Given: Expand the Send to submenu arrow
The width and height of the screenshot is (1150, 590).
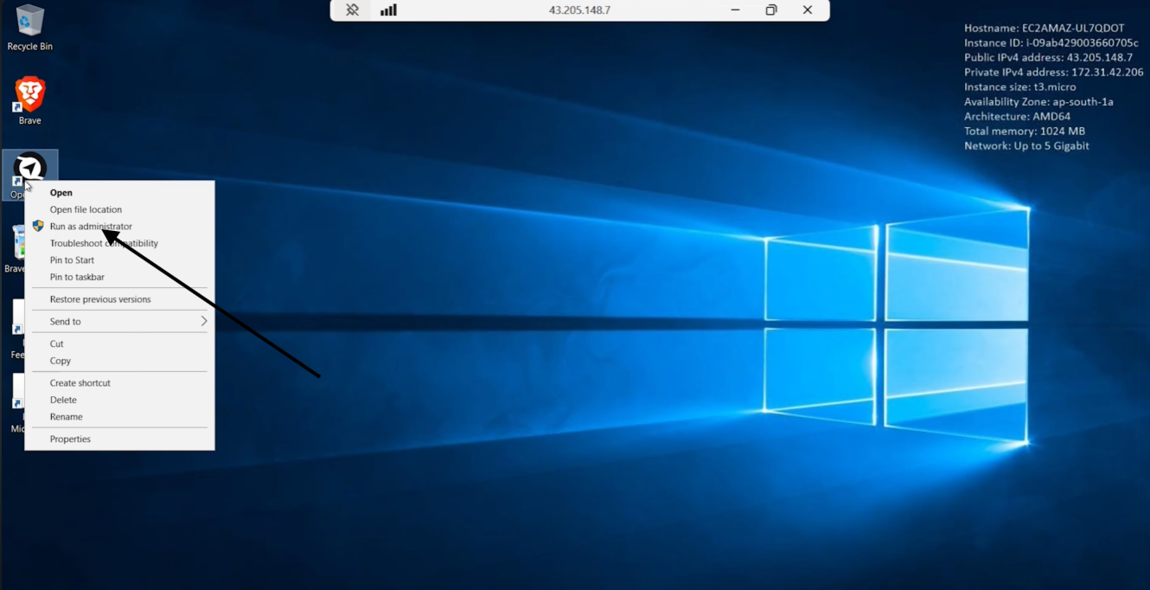Looking at the screenshot, I should [204, 321].
